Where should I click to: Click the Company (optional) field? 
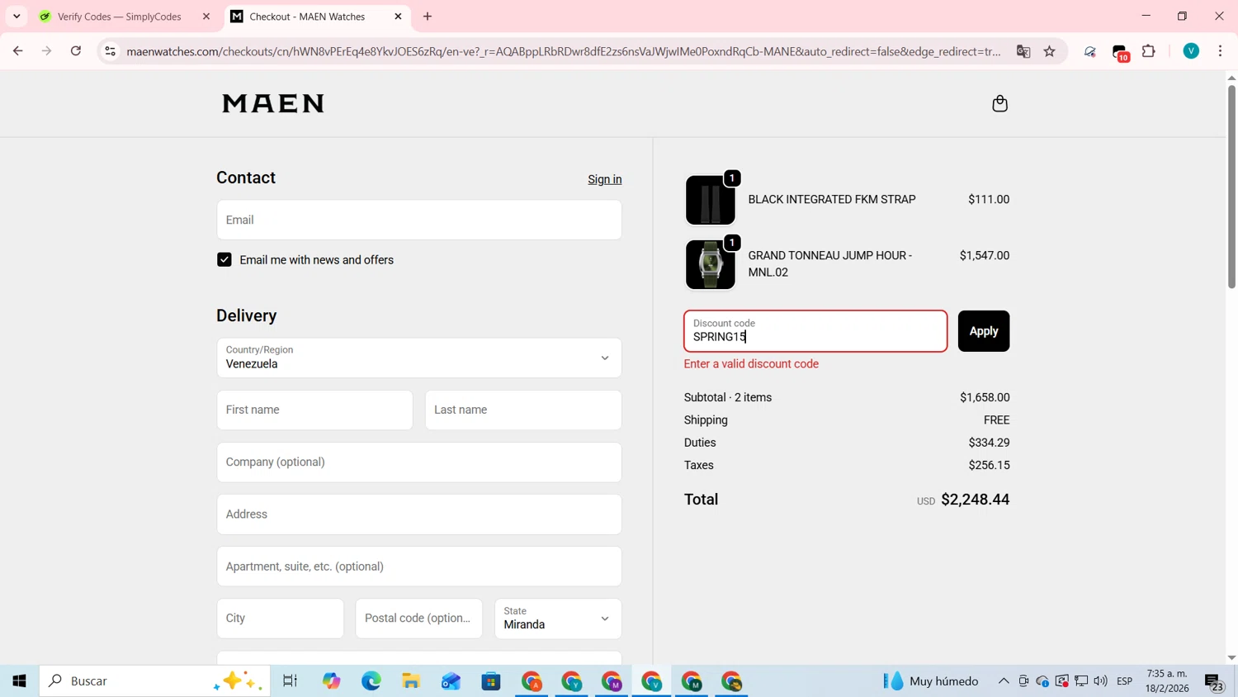419,462
